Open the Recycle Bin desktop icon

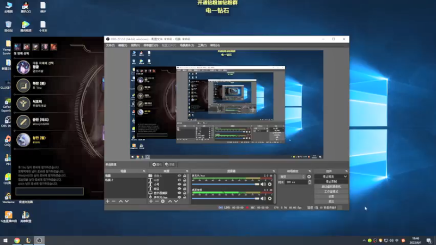[9, 26]
